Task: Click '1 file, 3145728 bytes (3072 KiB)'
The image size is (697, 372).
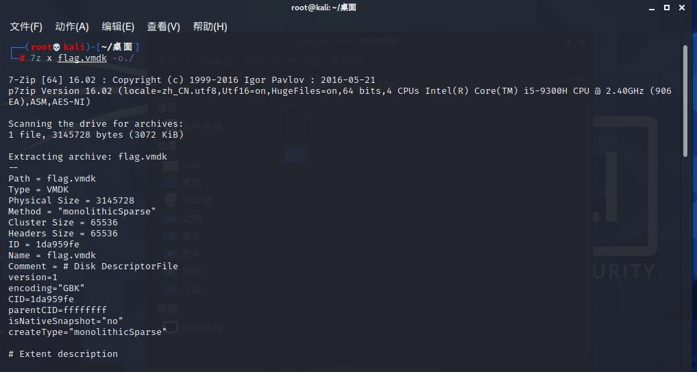Action: pos(96,135)
